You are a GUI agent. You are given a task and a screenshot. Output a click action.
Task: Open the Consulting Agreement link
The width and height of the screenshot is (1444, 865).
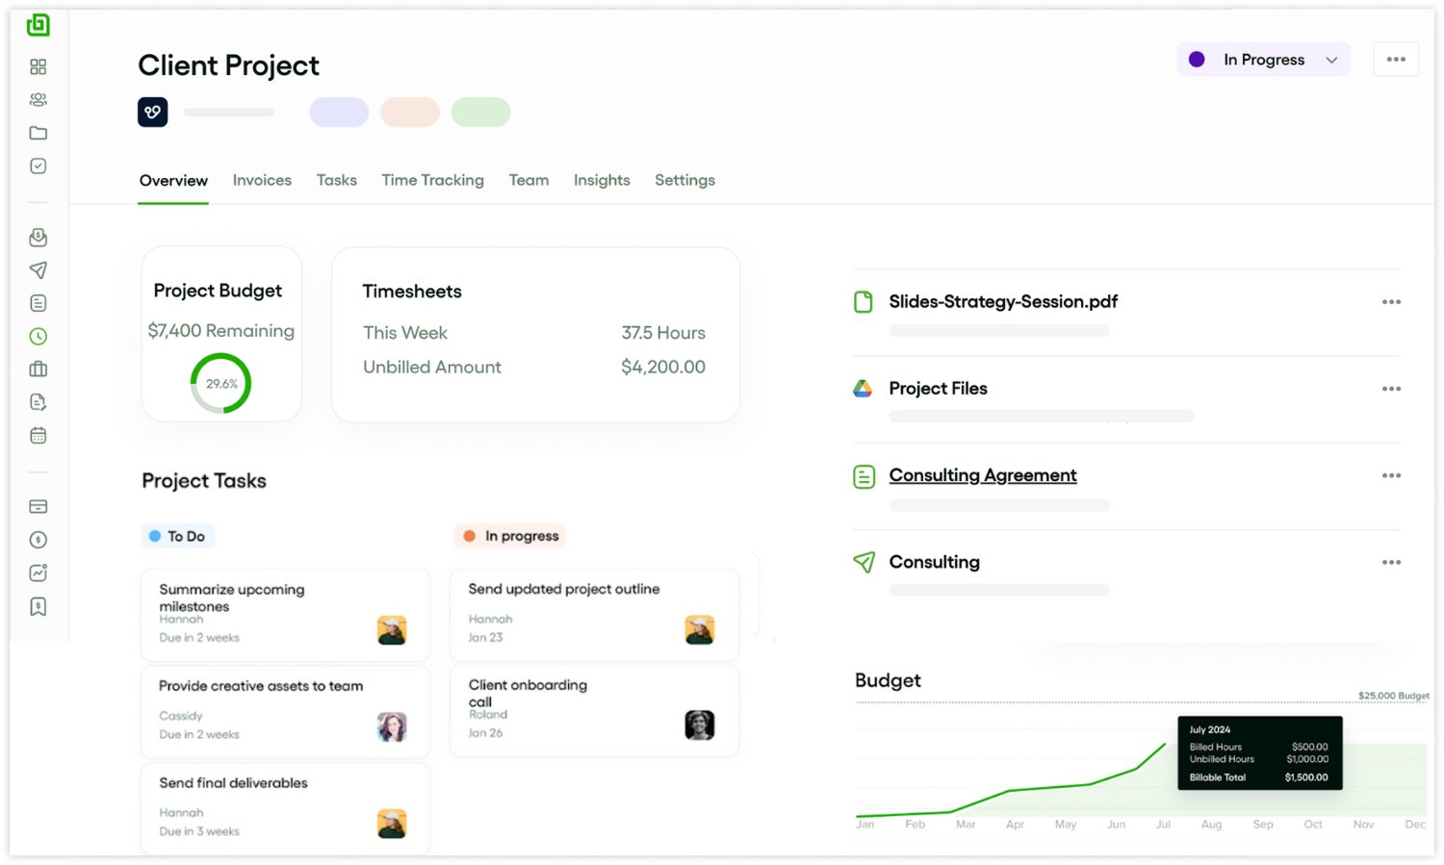tap(983, 475)
